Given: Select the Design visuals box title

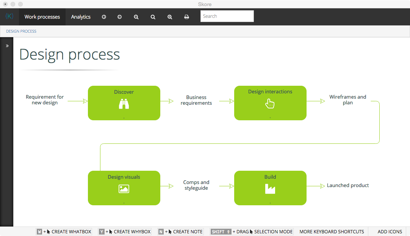Looking at the screenshot, I should [124, 177].
